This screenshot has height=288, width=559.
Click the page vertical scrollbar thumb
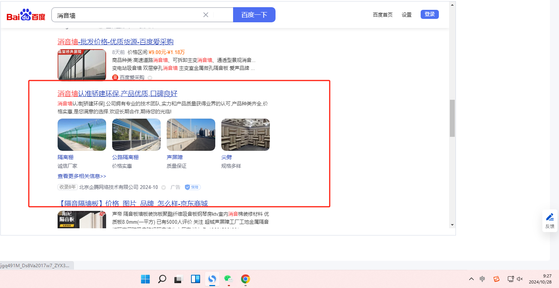coord(452,118)
